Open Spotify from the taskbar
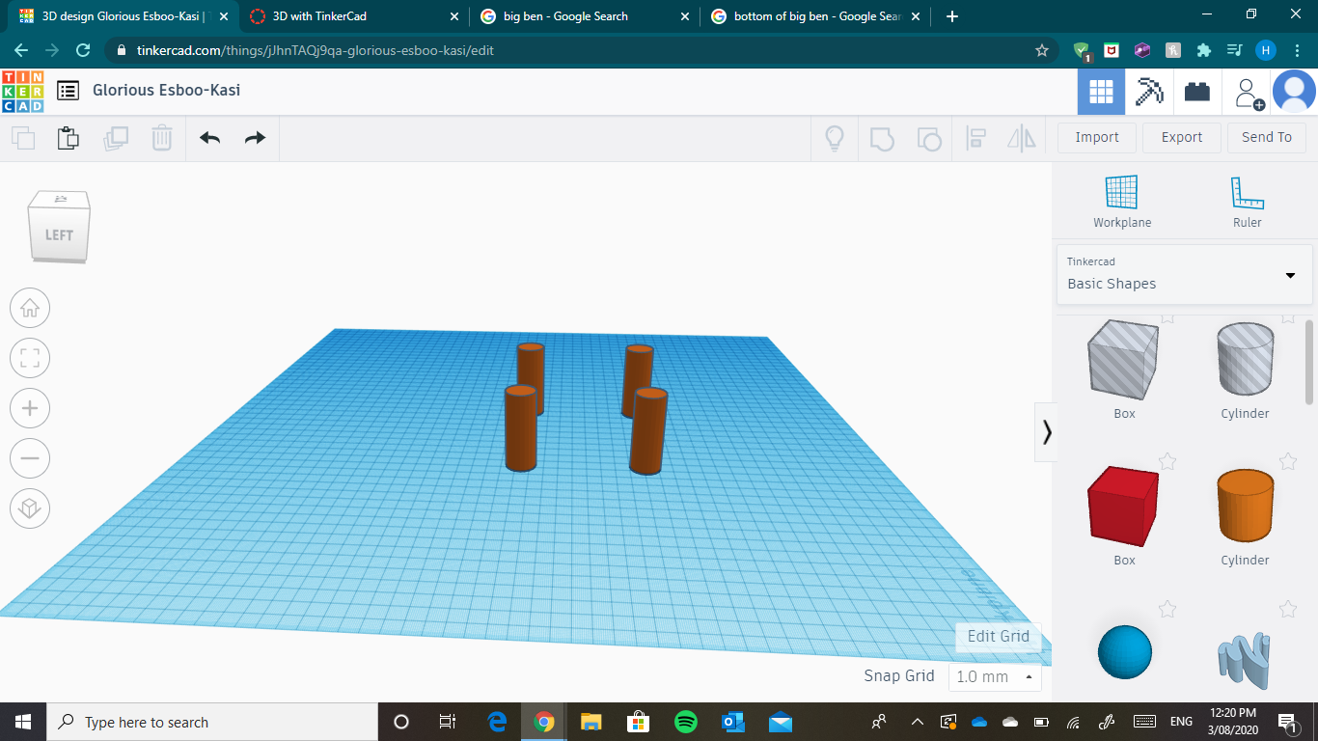Image resolution: width=1318 pixels, height=741 pixels. point(686,722)
